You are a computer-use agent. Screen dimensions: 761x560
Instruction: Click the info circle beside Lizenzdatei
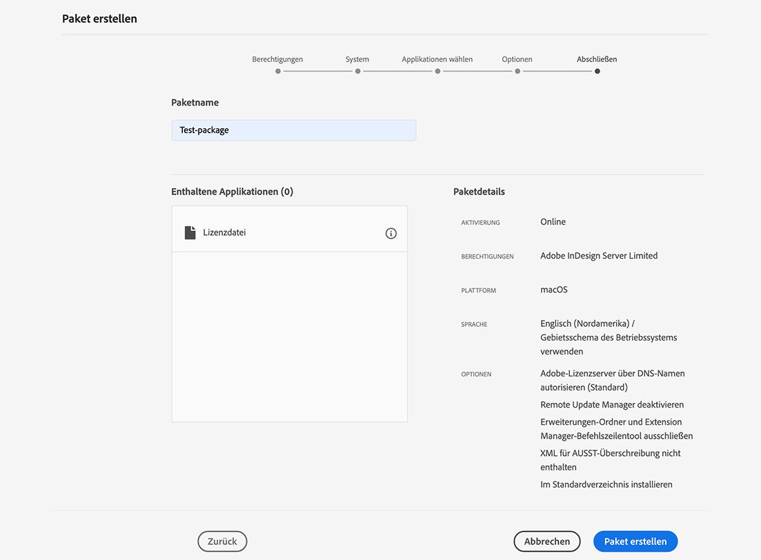click(391, 233)
